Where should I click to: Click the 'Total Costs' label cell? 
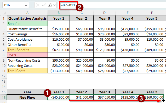click(27, 71)
